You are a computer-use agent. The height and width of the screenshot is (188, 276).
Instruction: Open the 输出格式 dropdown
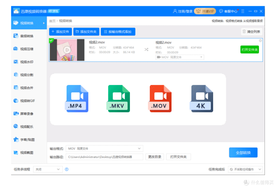pyautogui.click(x=104, y=149)
